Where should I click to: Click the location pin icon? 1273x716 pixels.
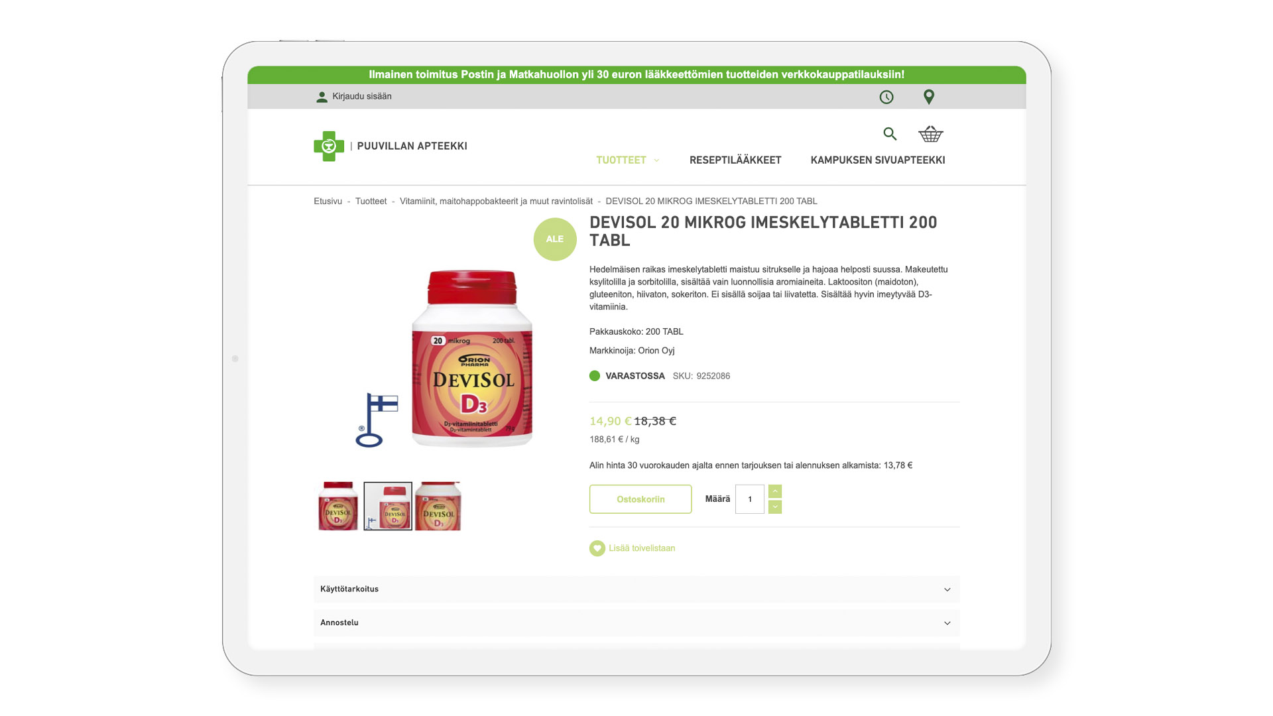point(929,97)
